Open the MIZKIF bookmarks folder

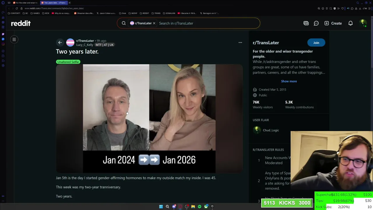point(133,13)
